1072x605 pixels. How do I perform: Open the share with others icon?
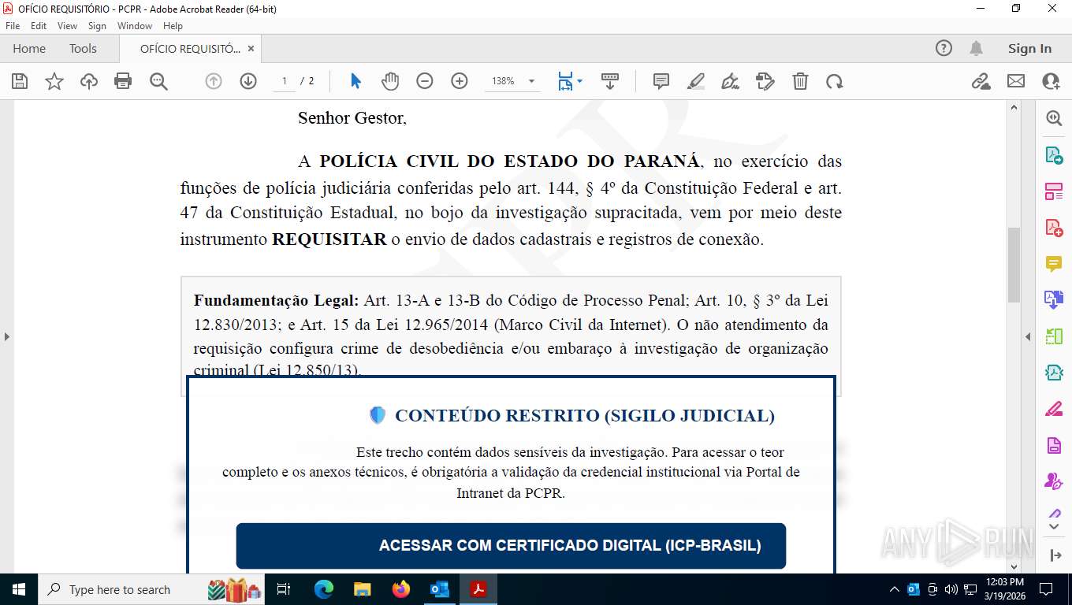[1051, 81]
